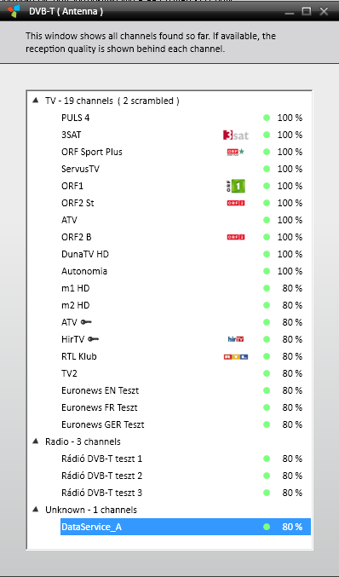The image size is (339, 577).
Task: Click green signal indicator for PULS 4
Action: click(x=267, y=118)
